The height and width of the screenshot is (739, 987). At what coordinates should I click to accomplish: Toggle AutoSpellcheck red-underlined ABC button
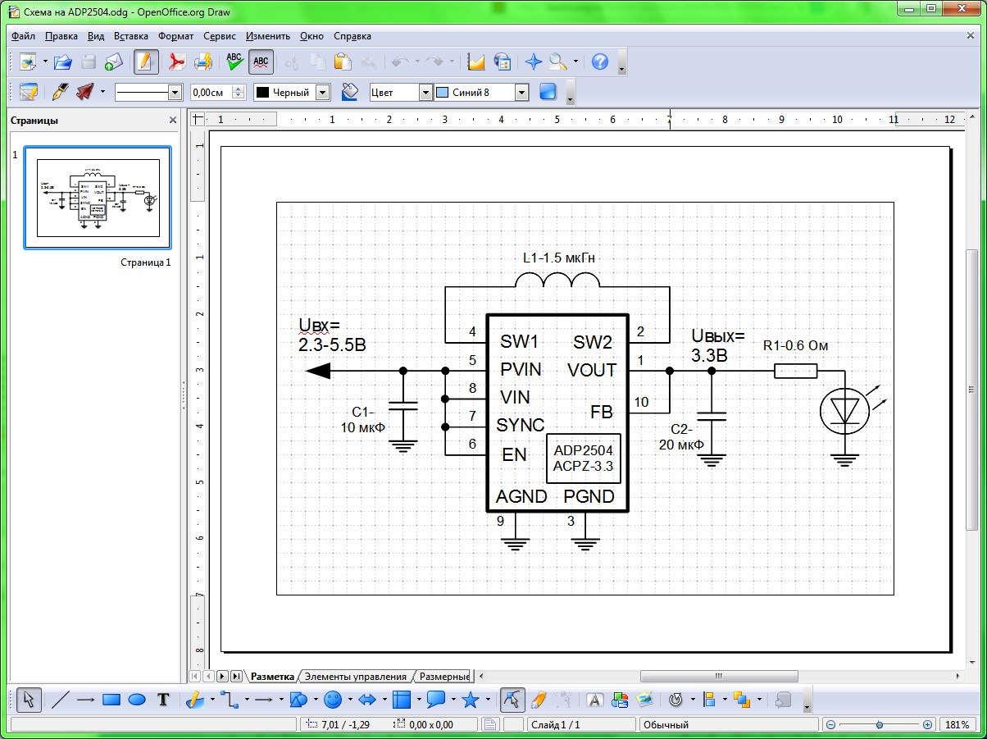[261, 62]
